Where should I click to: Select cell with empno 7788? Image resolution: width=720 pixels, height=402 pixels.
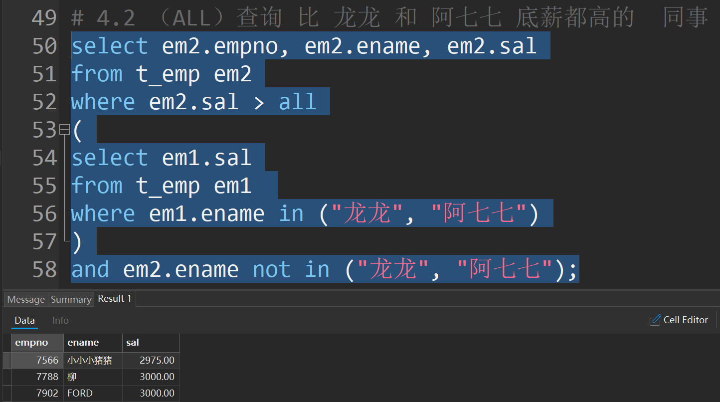pyautogui.click(x=37, y=377)
